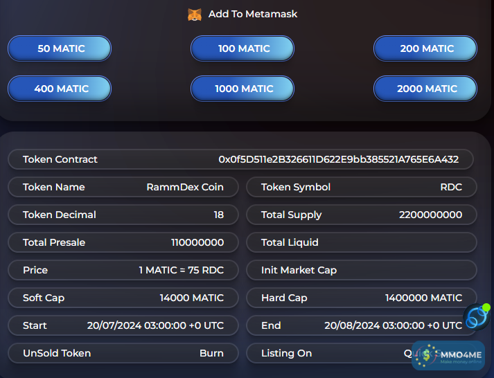Click the Start date row

[123, 325]
